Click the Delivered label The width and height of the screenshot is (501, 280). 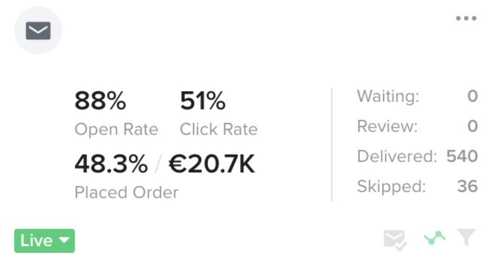397,156
